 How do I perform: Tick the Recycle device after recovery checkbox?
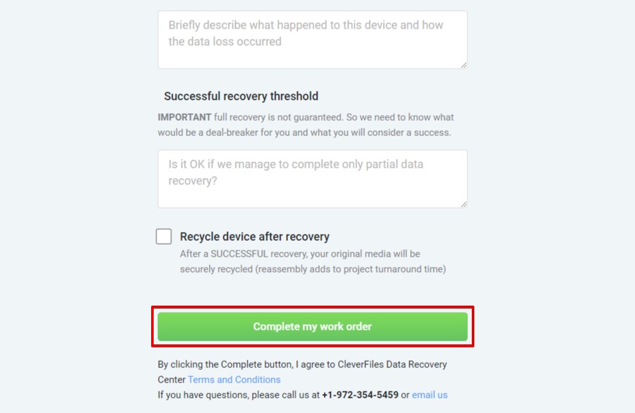pos(164,236)
